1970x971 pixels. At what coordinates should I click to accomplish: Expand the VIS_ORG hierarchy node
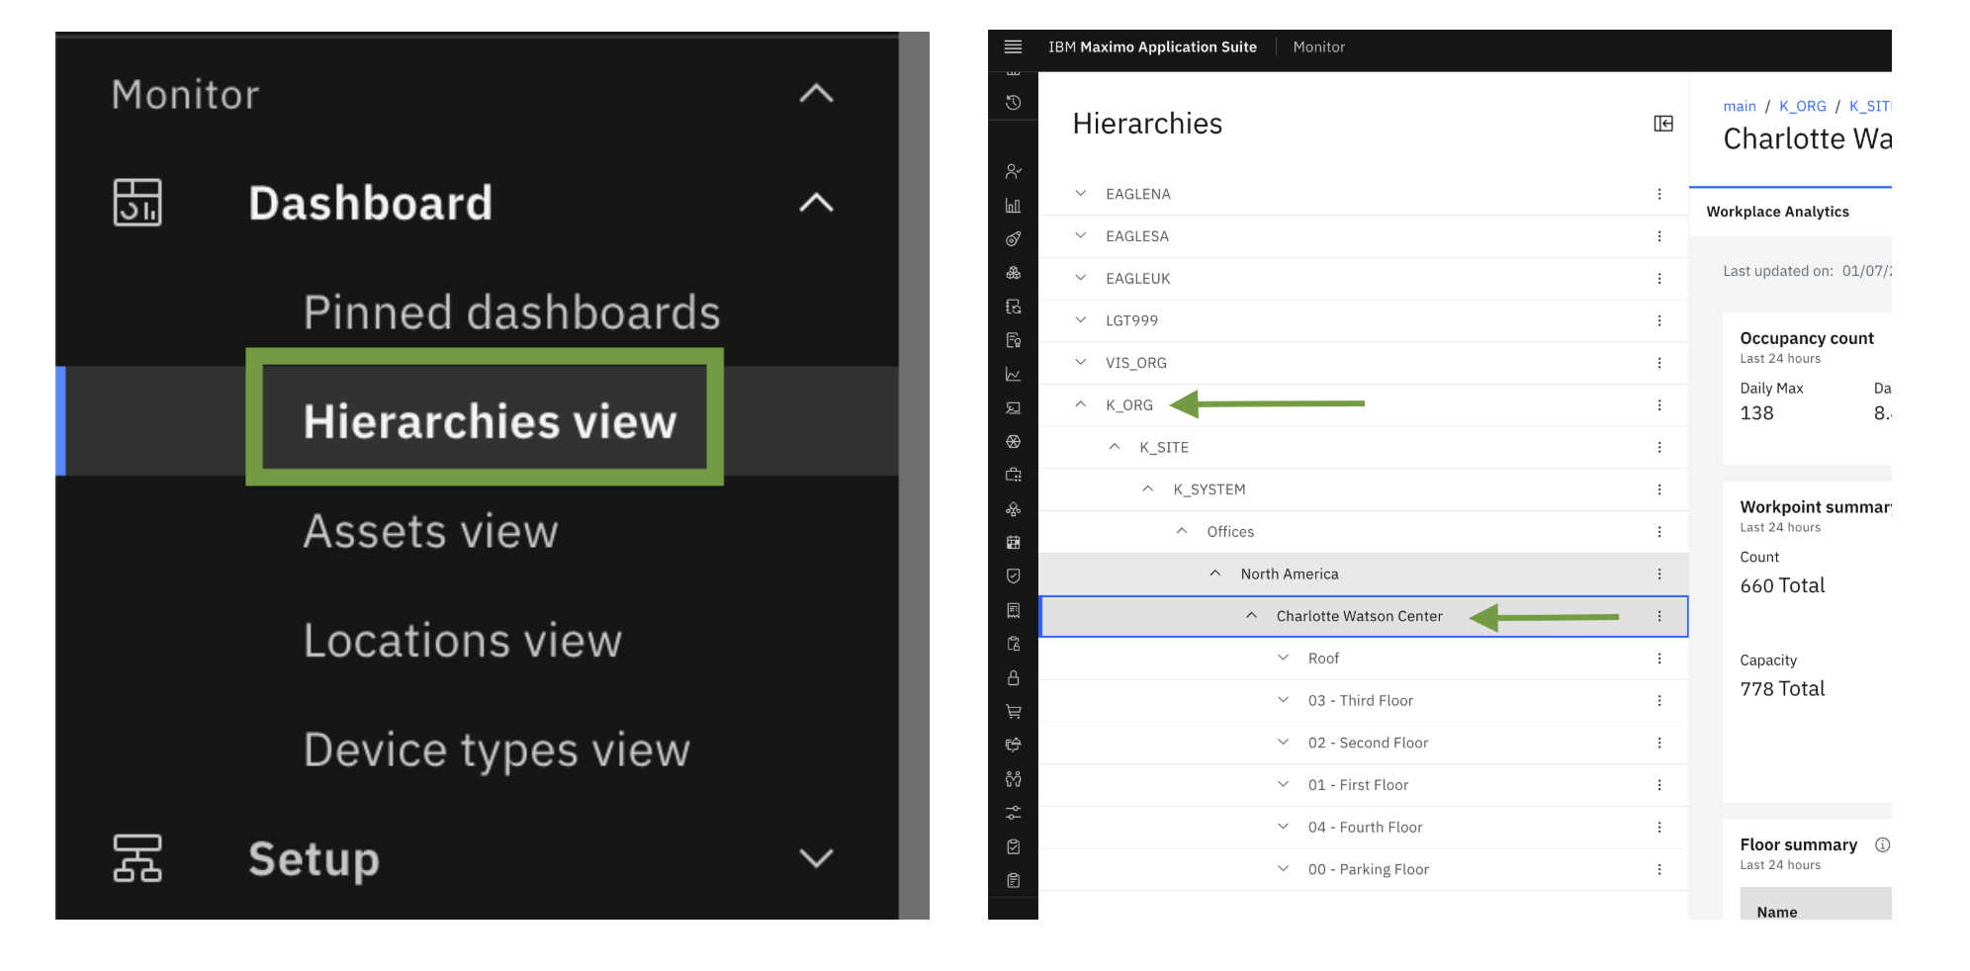point(1081,362)
